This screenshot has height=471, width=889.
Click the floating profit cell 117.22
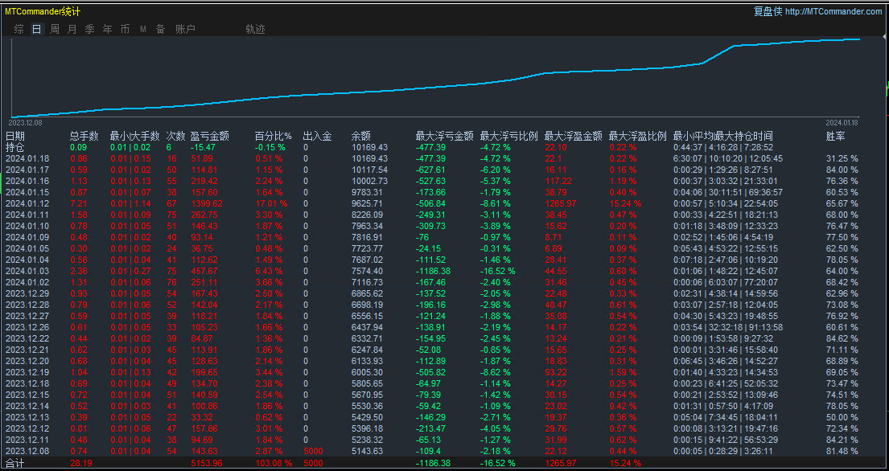[x=557, y=181]
